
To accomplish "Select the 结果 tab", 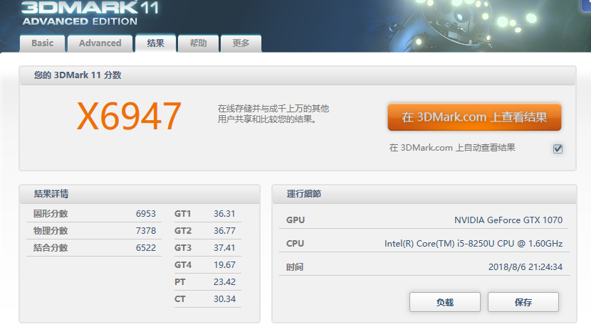I will click(155, 43).
